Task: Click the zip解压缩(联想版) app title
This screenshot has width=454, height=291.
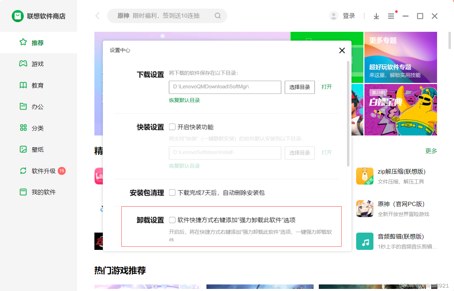Action: (x=401, y=171)
